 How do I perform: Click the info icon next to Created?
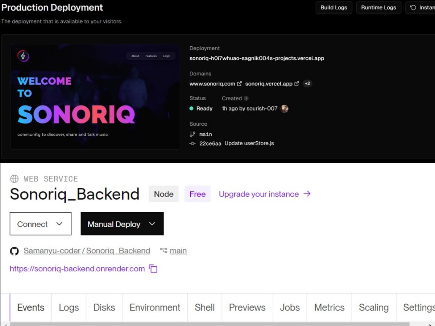coord(246,99)
